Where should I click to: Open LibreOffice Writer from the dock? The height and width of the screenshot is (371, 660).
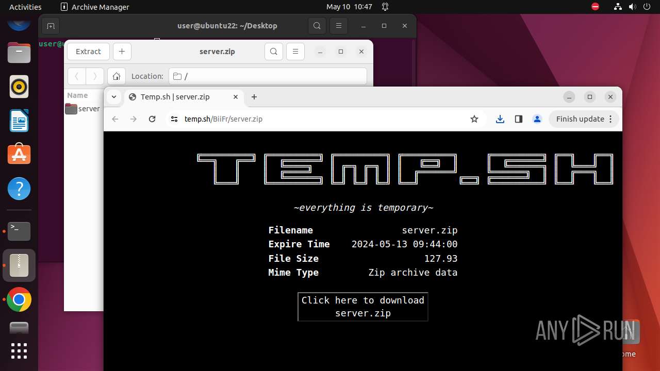pyautogui.click(x=19, y=121)
